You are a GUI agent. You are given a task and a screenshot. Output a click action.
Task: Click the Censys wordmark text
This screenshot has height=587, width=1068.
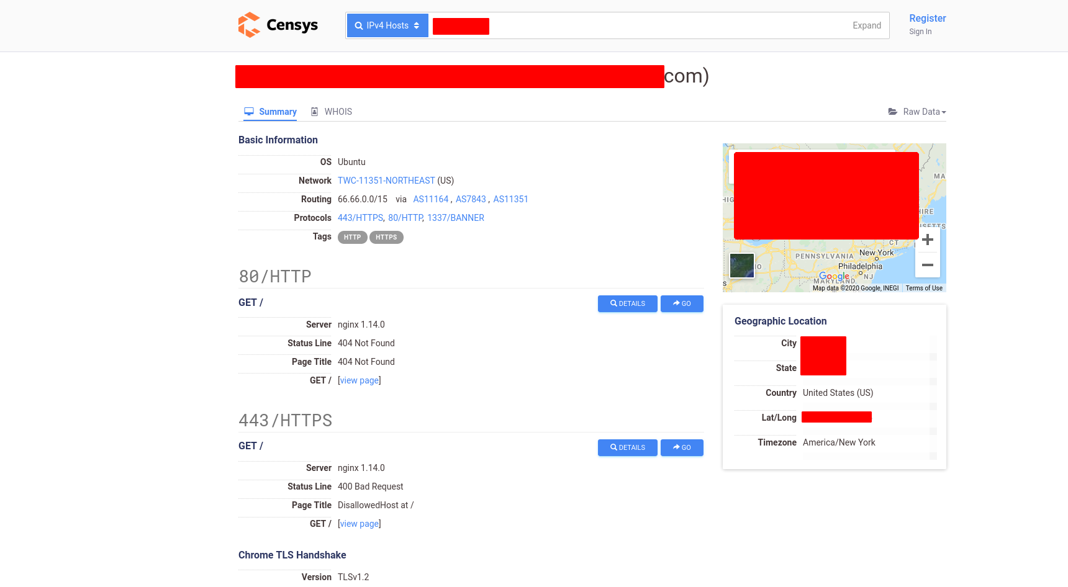point(292,25)
